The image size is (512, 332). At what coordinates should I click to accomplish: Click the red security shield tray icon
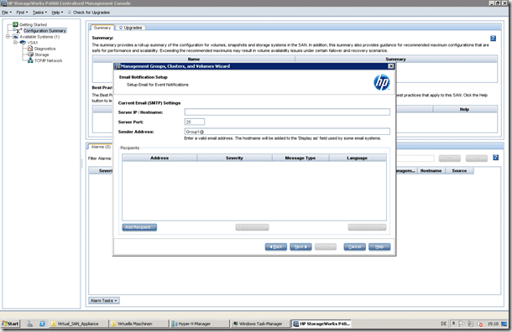pos(479,324)
